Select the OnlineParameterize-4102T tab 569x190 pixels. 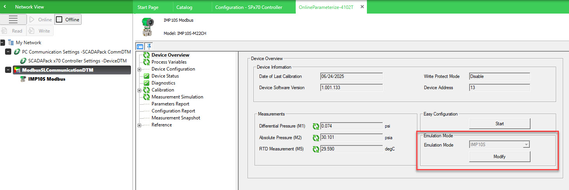click(x=326, y=7)
